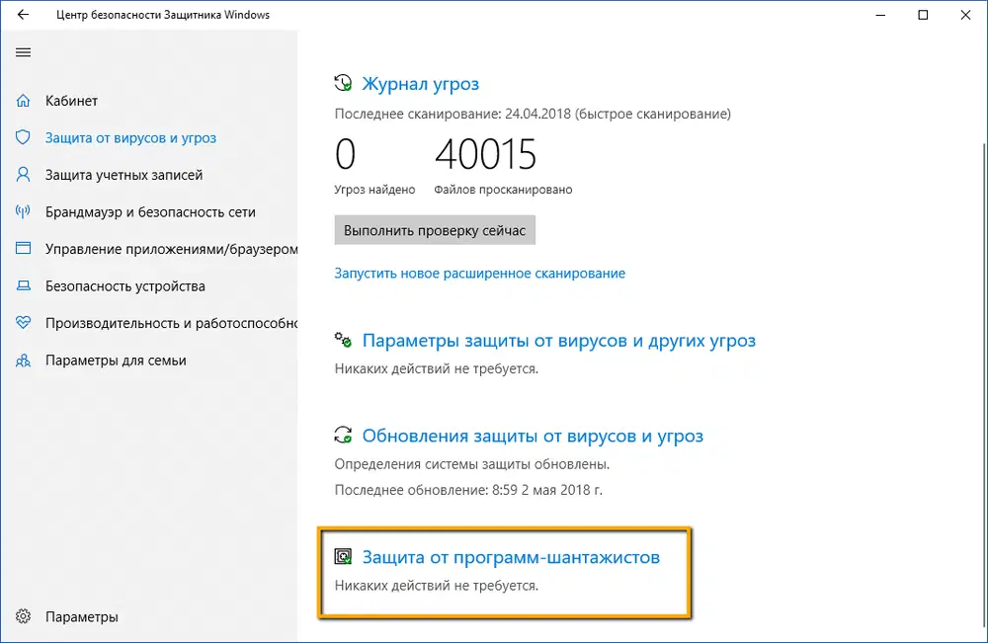Click the back arrow in the title bar
The height and width of the screenshot is (643, 988).
[22, 15]
